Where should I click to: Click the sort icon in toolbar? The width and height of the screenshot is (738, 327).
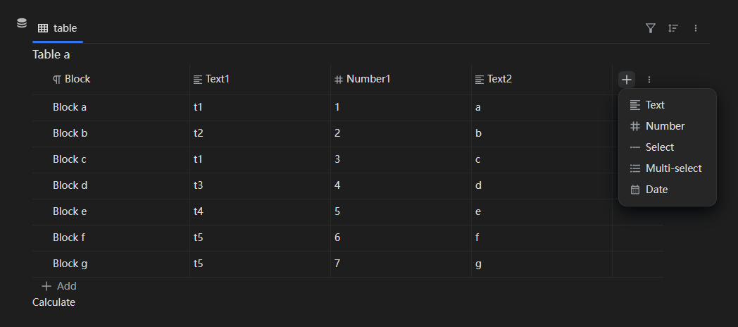(673, 28)
